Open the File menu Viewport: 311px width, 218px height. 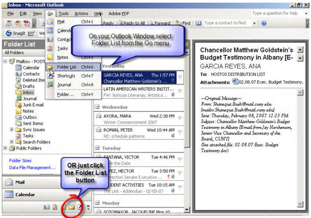(x=10, y=14)
